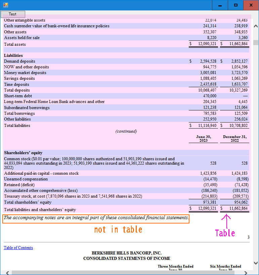Click the '(continued)' text
The width and height of the screenshot is (259, 275).
click(x=126, y=131)
